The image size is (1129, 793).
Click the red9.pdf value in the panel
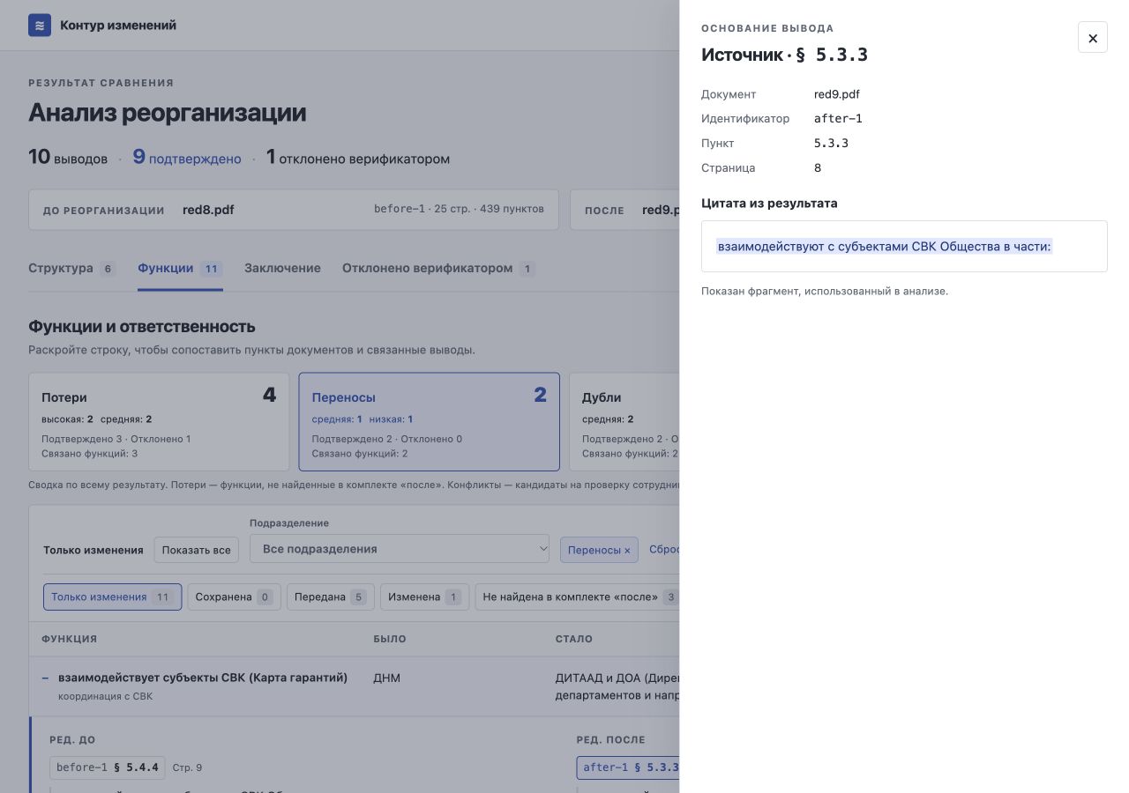(837, 94)
